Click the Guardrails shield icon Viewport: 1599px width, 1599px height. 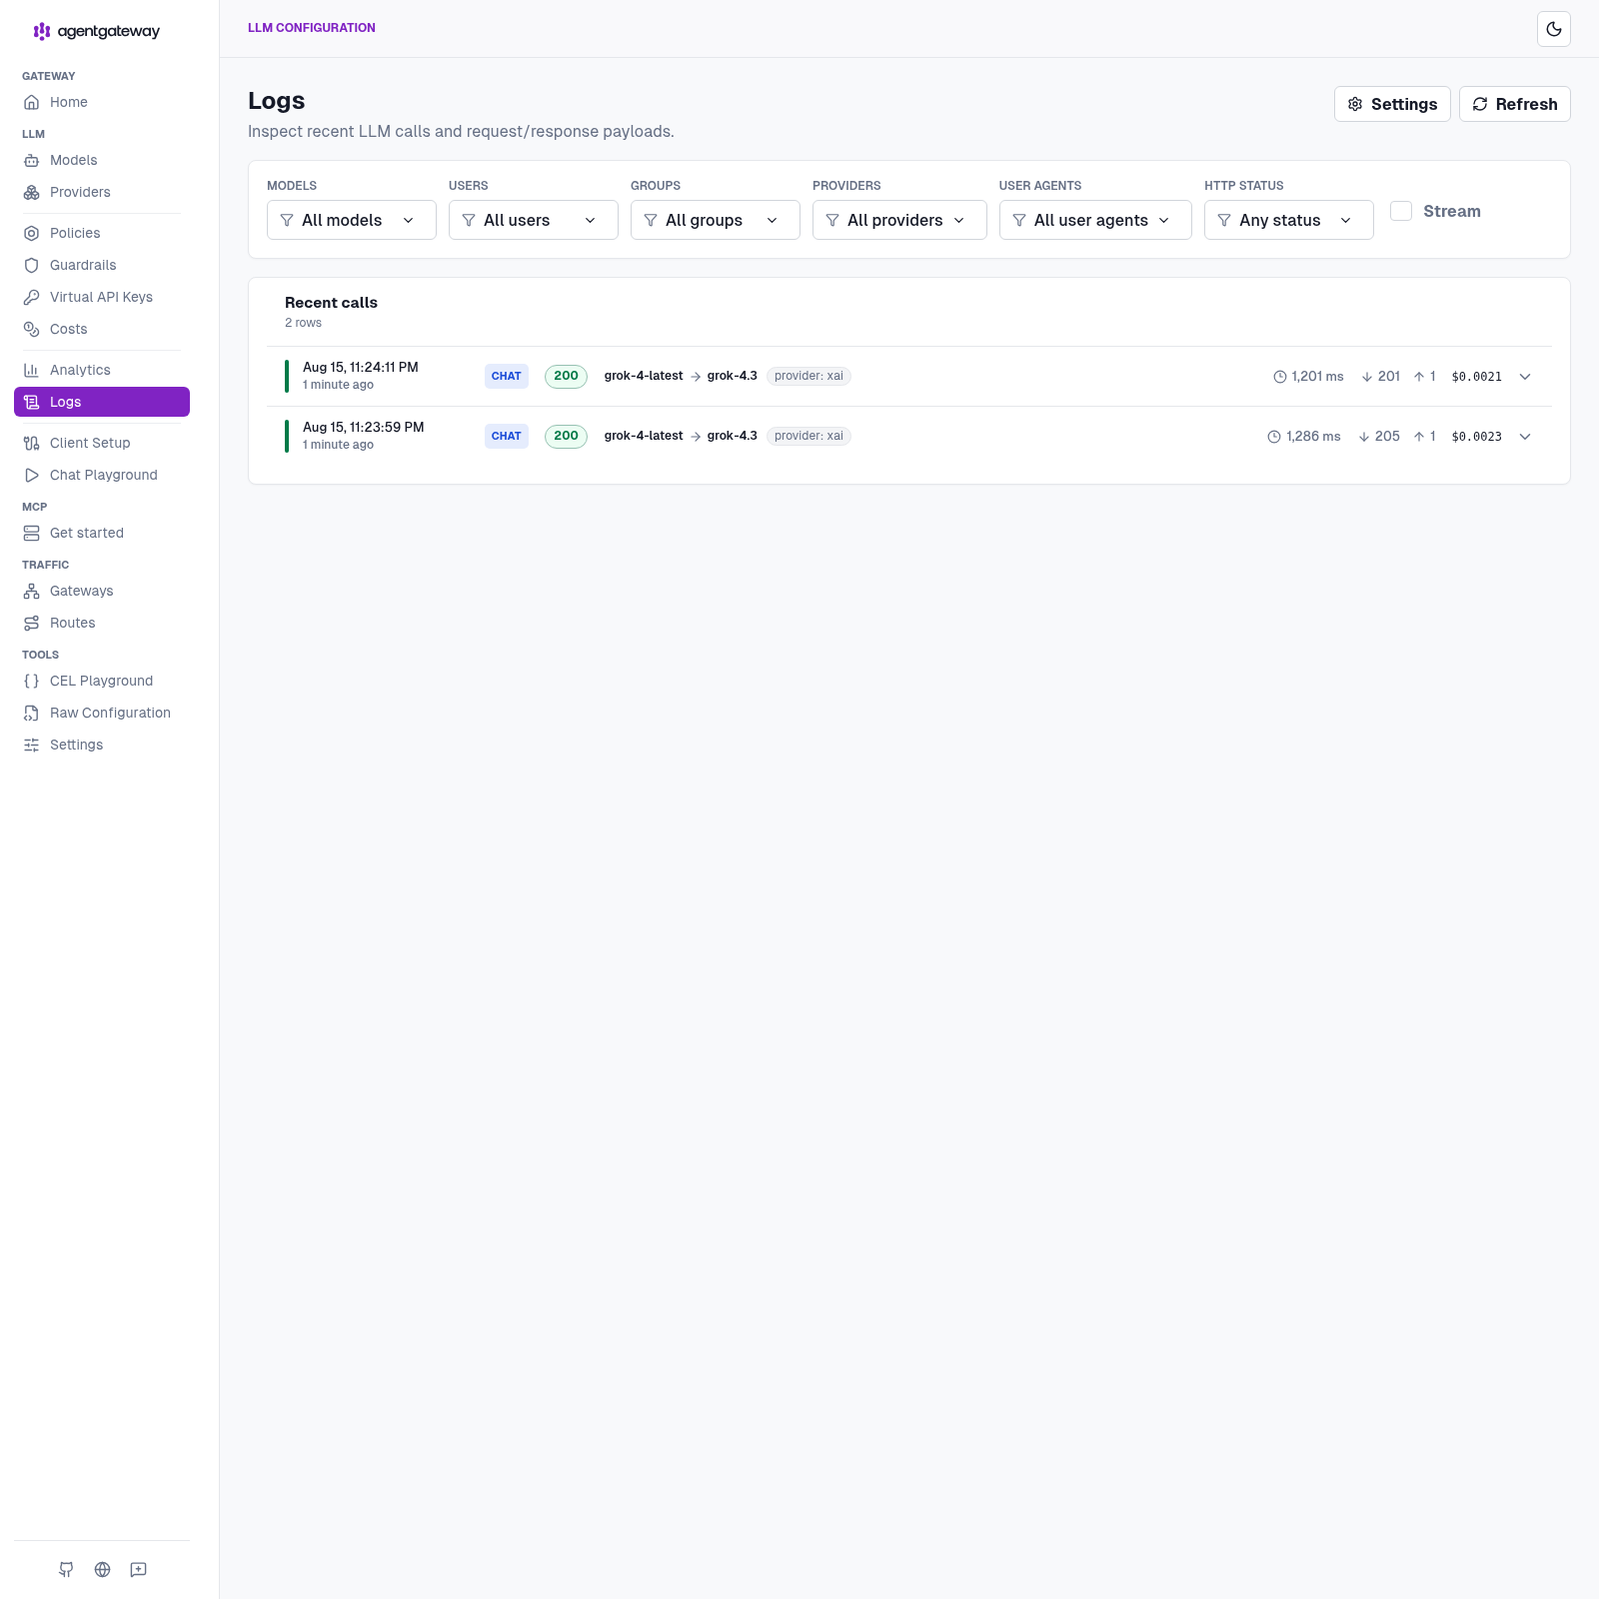32,265
